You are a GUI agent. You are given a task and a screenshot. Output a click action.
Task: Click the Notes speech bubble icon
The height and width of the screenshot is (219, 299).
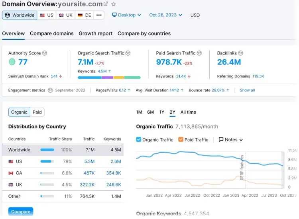[x=221, y=140]
